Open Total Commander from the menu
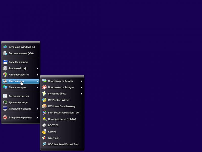Viewport: 202px width, 152px height. coord(21,62)
